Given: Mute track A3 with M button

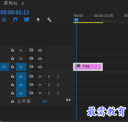Looking at the screenshot, I should click(x=40, y=93).
